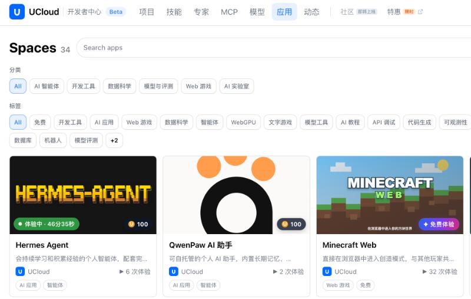The height and width of the screenshot is (299, 471).
Task: Toggle the 机器人 tag filter
Action: pyautogui.click(x=53, y=140)
